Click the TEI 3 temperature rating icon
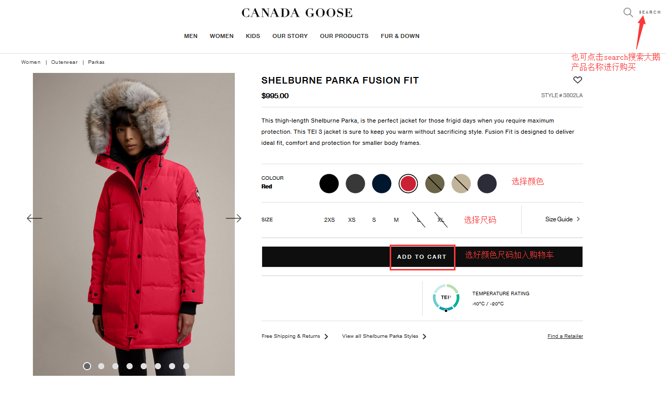 point(446,298)
